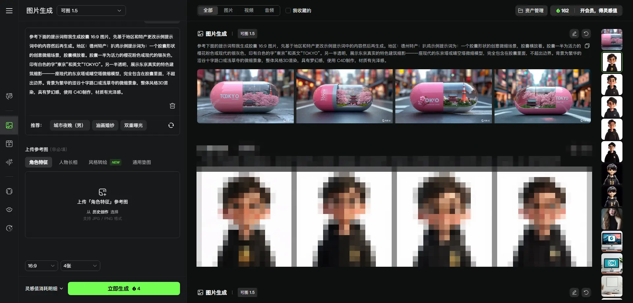633x303 pixels.
Task: Copy the capsule generation prompt text
Action: (587, 46)
